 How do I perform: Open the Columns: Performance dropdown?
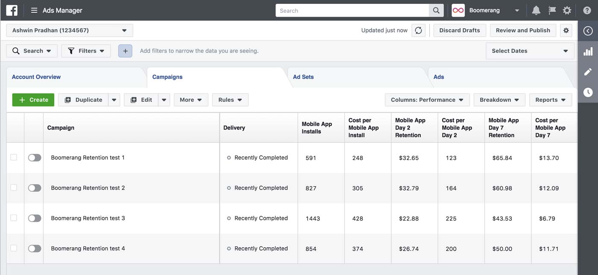427,100
